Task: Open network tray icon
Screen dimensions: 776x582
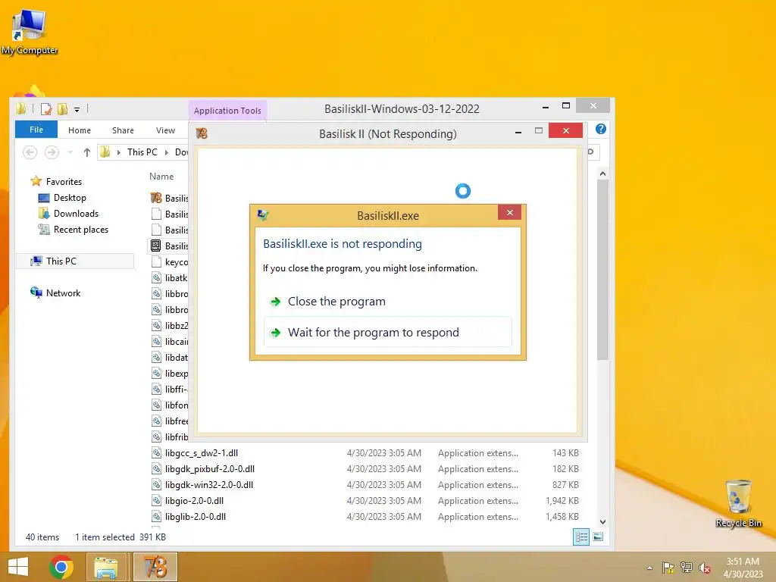Action: coord(687,568)
